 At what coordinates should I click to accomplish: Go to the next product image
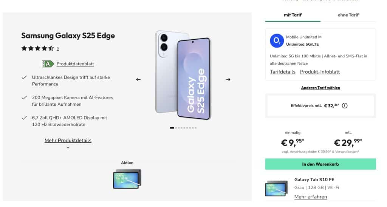[x=228, y=79]
